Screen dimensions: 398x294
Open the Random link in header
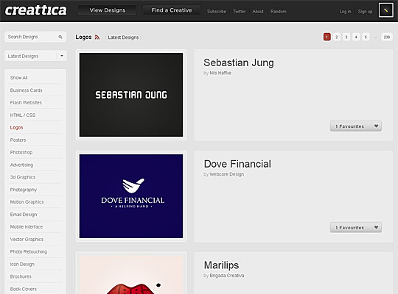[x=278, y=12]
